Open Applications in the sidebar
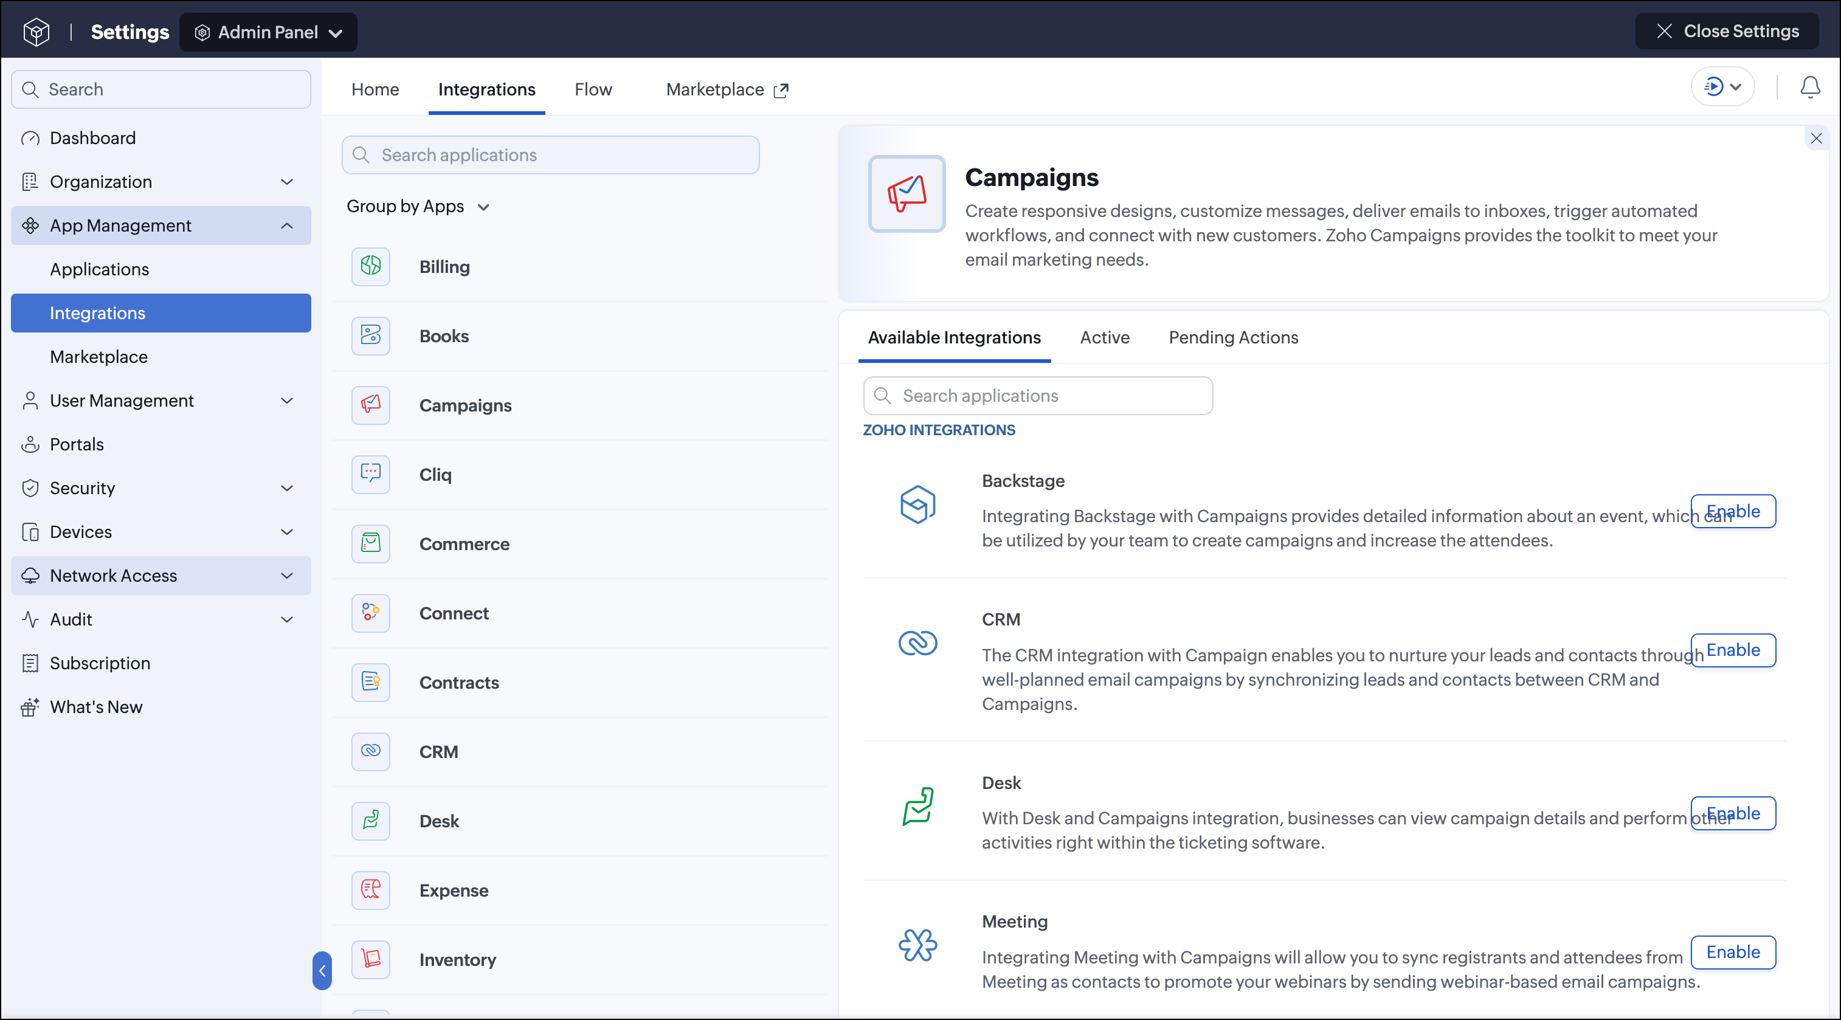Viewport: 1841px width, 1020px height. coord(161,269)
